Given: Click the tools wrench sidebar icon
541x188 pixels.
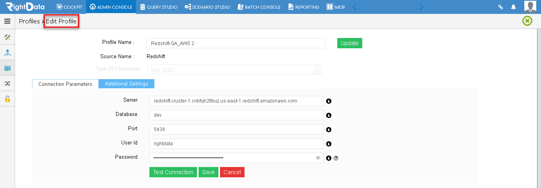Looking at the screenshot, I should tap(7, 37).
